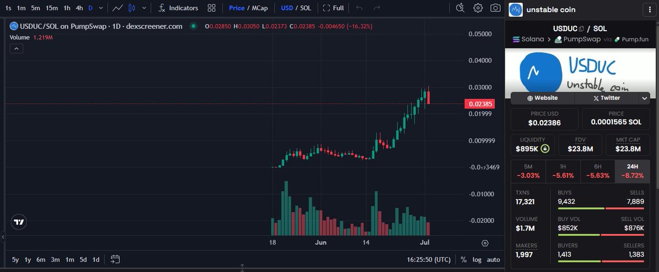Click the MAKERS 1,997 value
This screenshot has height=272, width=659.
tap(524, 254)
